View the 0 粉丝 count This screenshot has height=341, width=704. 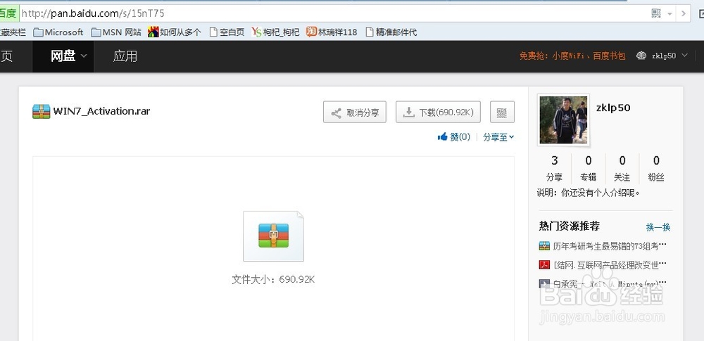[656, 168]
